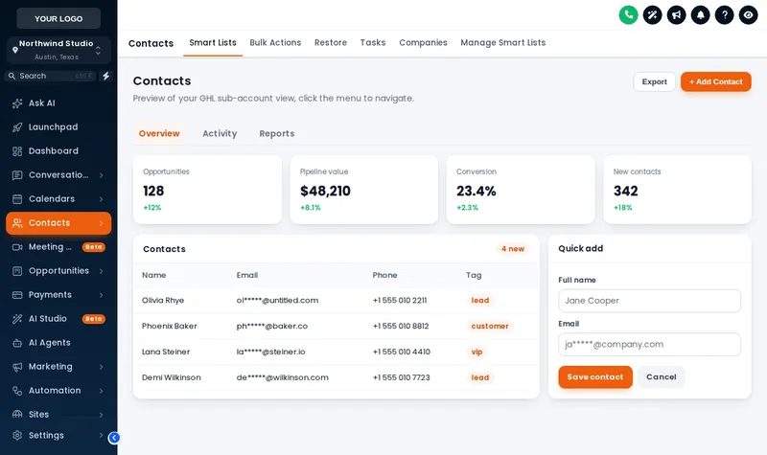Expand the Settings submenu chevron

click(x=102, y=435)
